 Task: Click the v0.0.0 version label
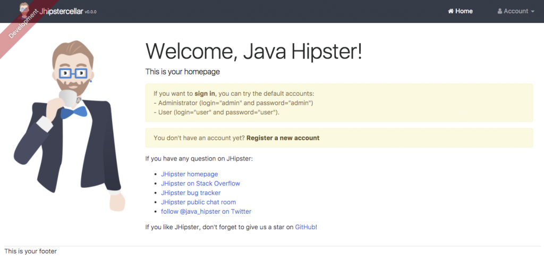[x=91, y=12]
